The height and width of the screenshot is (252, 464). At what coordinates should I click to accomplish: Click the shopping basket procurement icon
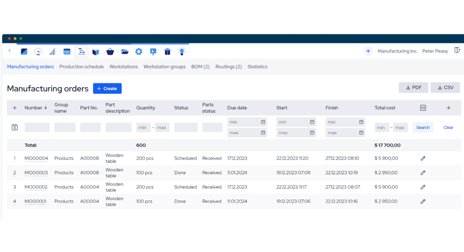110,51
